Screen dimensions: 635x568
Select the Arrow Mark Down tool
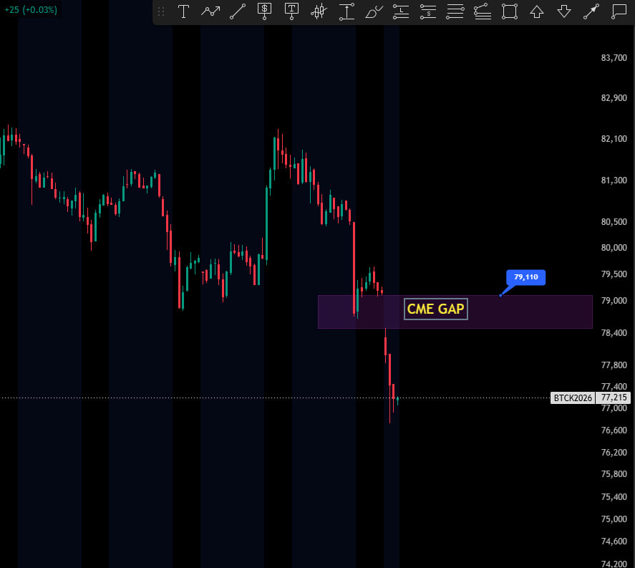pyautogui.click(x=563, y=11)
